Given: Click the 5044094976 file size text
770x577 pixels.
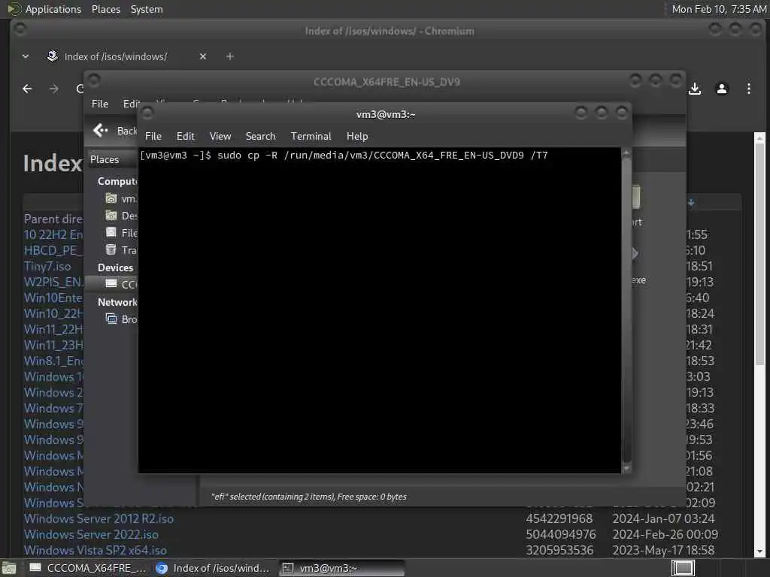Looking at the screenshot, I should (x=561, y=534).
